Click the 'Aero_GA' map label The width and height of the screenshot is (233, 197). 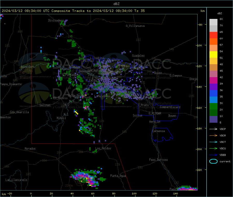tap(155, 122)
